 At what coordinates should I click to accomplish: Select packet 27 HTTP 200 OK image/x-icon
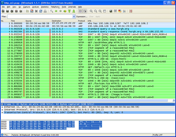click(88, 95)
